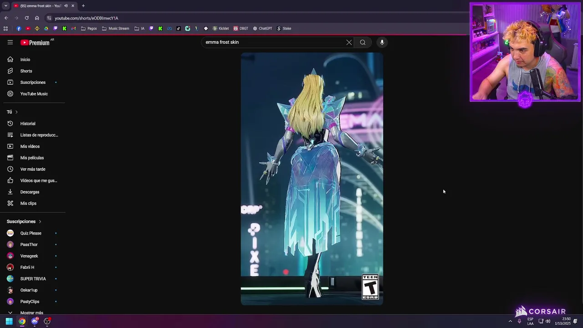Open the TikTok bookmark icon
583x328 pixels.
(178, 28)
